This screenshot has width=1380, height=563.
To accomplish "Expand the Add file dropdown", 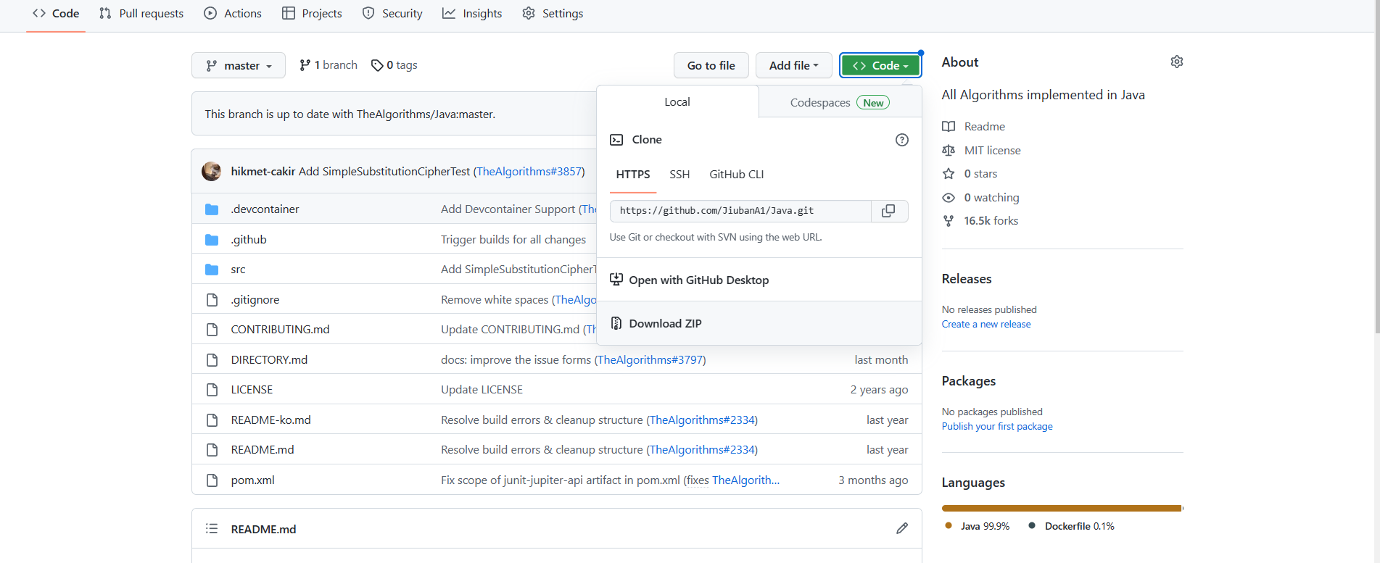I will click(x=793, y=66).
